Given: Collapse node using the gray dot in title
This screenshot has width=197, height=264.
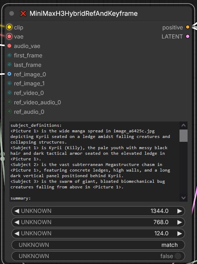Looking at the screenshot, I should click(12, 13).
